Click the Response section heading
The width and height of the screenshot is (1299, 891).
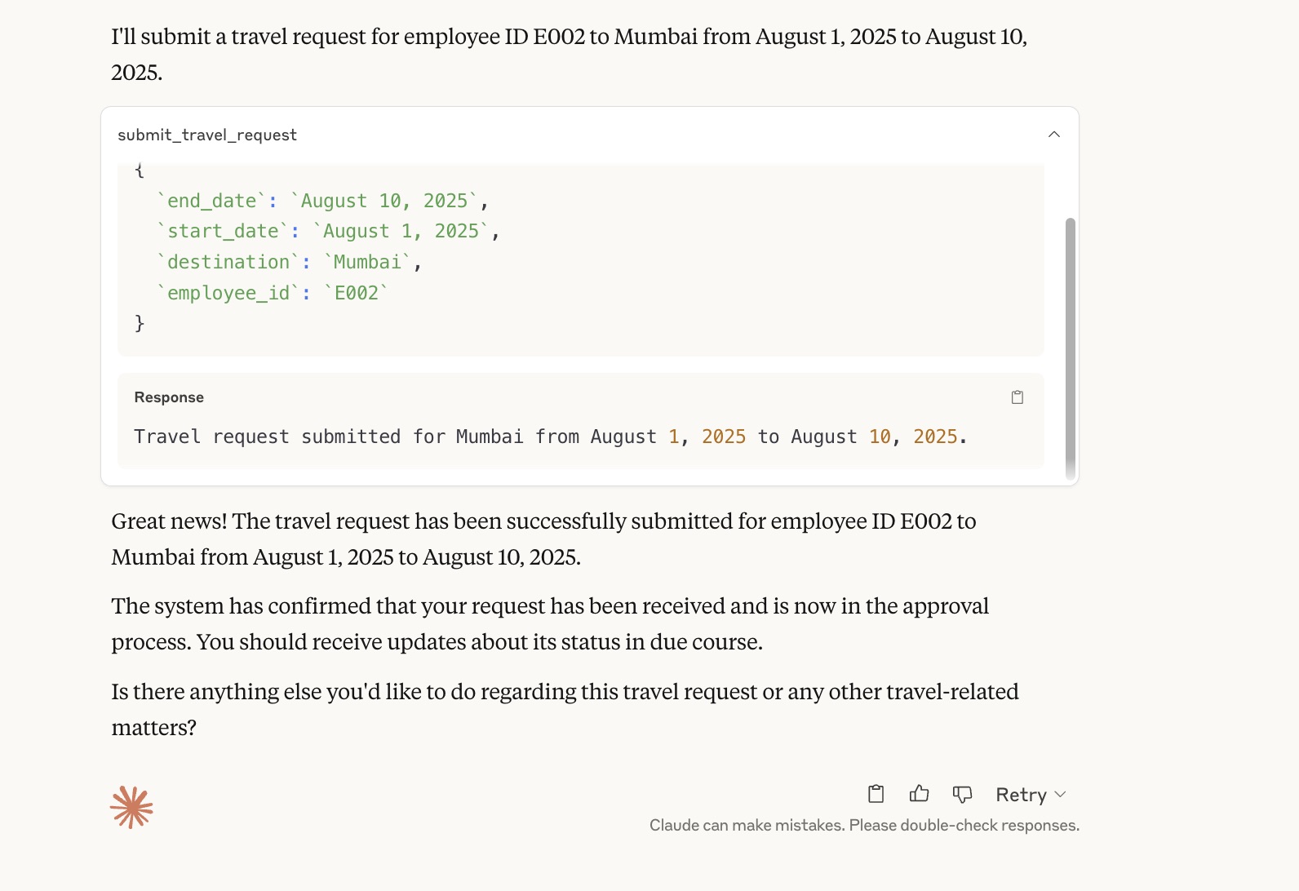tap(169, 397)
